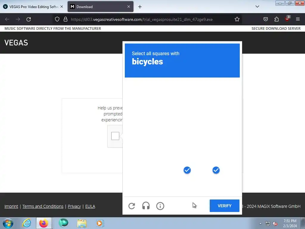Open the Imprint link
The image size is (305, 229).
point(11,206)
